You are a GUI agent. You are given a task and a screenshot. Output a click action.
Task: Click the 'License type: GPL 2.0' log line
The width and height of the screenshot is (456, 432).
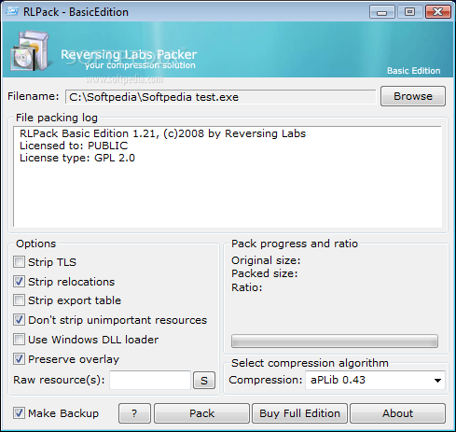(x=77, y=158)
